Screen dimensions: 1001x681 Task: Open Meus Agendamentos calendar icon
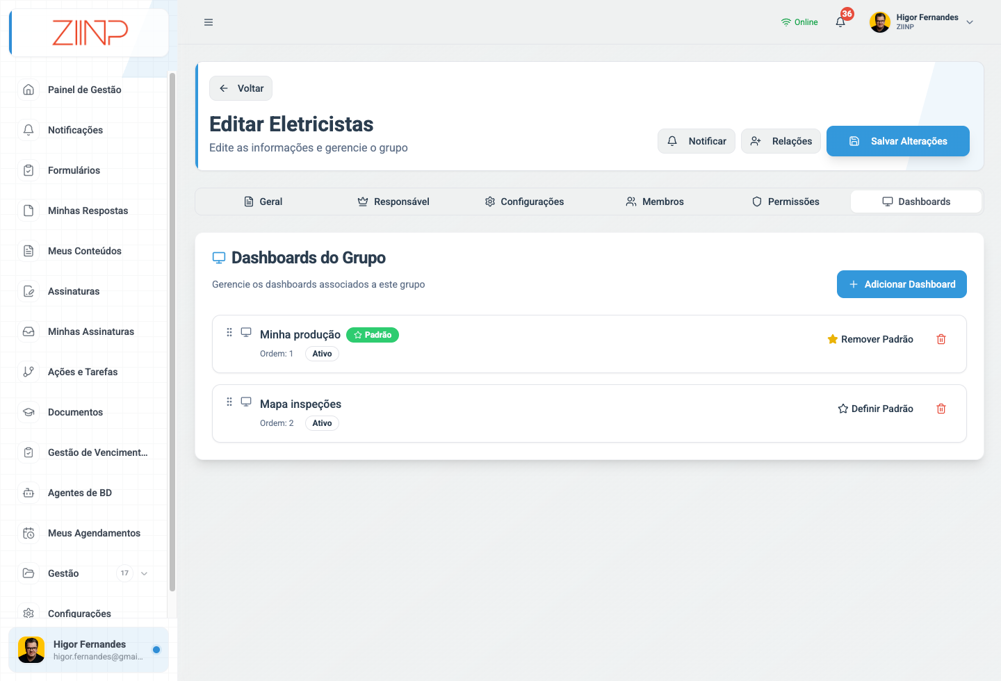(29, 533)
